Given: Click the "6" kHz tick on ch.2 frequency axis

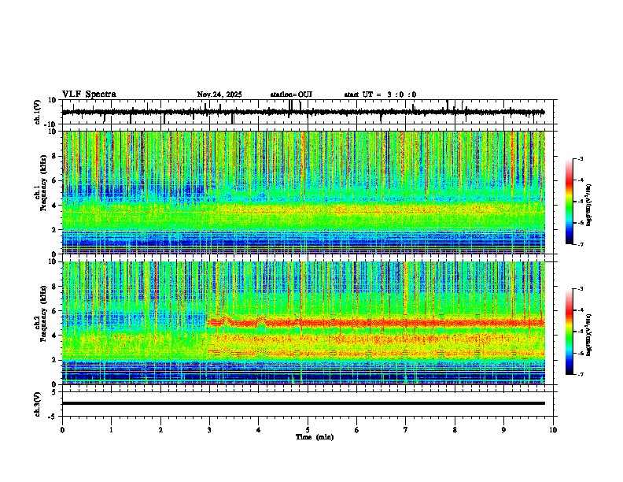Looking at the screenshot, I should [x=55, y=311].
